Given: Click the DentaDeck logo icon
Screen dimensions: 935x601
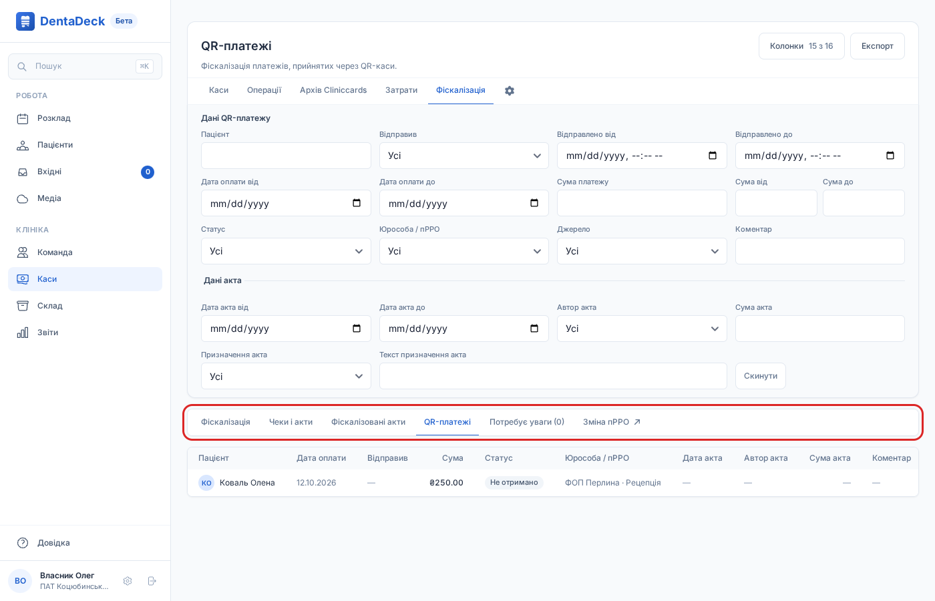Looking at the screenshot, I should point(25,21).
